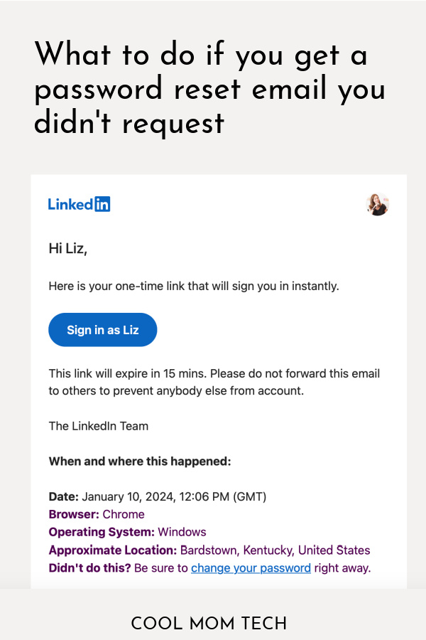Open the change your password link
The width and height of the screenshot is (426, 640).
[251, 567]
